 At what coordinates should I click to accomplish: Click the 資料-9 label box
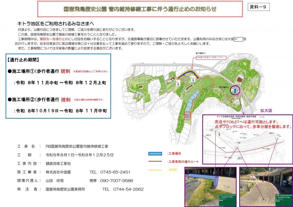[x=259, y=7]
